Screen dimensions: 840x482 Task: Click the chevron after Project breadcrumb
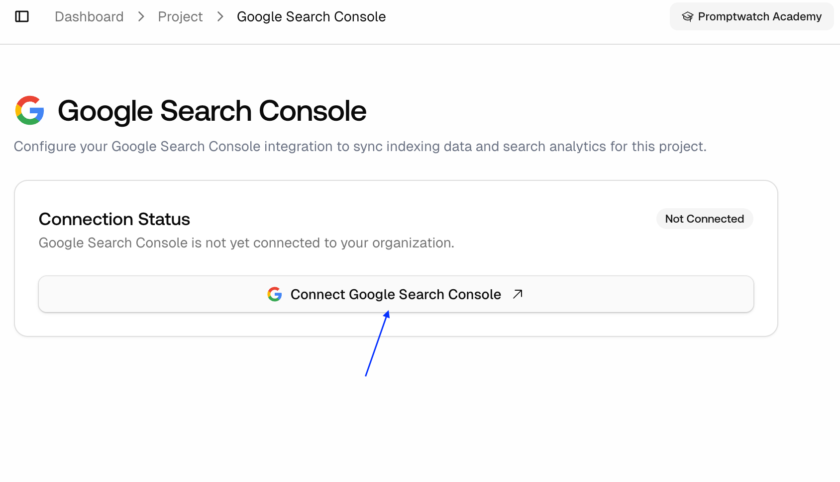click(x=220, y=16)
